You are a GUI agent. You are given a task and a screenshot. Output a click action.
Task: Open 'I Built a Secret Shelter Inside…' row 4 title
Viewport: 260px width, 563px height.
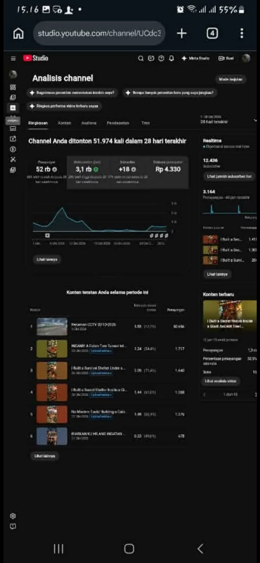coord(99,390)
